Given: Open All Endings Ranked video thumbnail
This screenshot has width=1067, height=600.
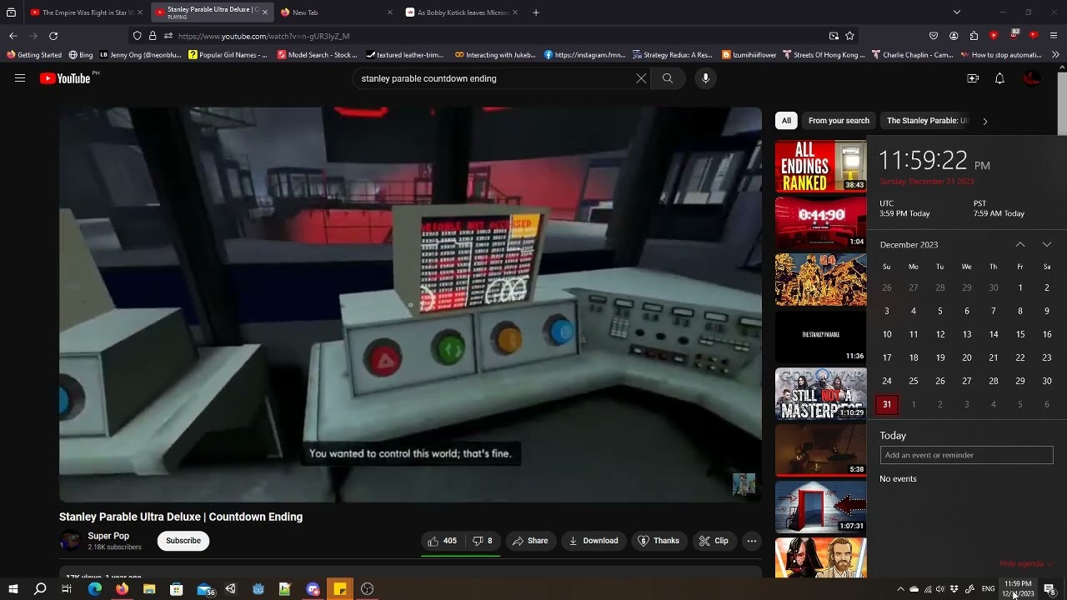Looking at the screenshot, I should (x=821, y=166).
